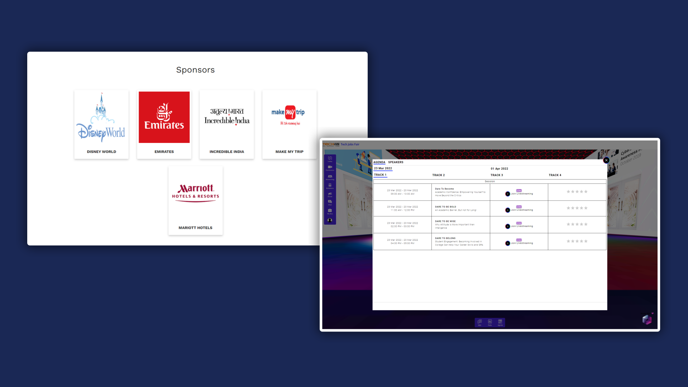
Task: Select the 23 Mar 2022 date tab
Action: (x=383, y=168)
